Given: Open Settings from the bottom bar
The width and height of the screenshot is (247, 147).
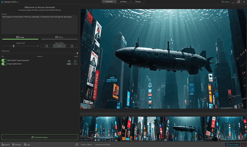Looking at the screenshot, I should click(x=16, y=144).
